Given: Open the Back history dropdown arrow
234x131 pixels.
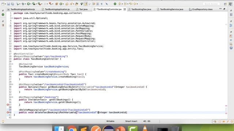Looking at the screenshot, I should [137, 4].
